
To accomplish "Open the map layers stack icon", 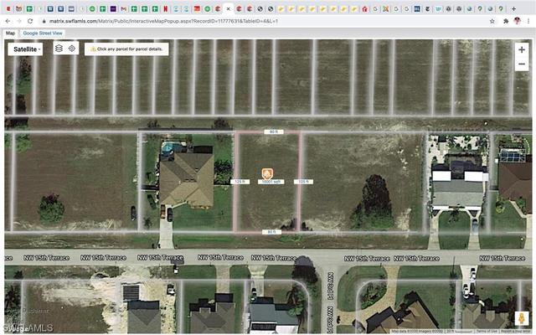I will [59, 49].
